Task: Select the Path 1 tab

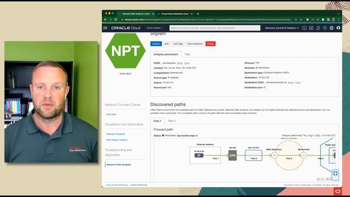Action: pyautogui.click(x=157, y=121)
